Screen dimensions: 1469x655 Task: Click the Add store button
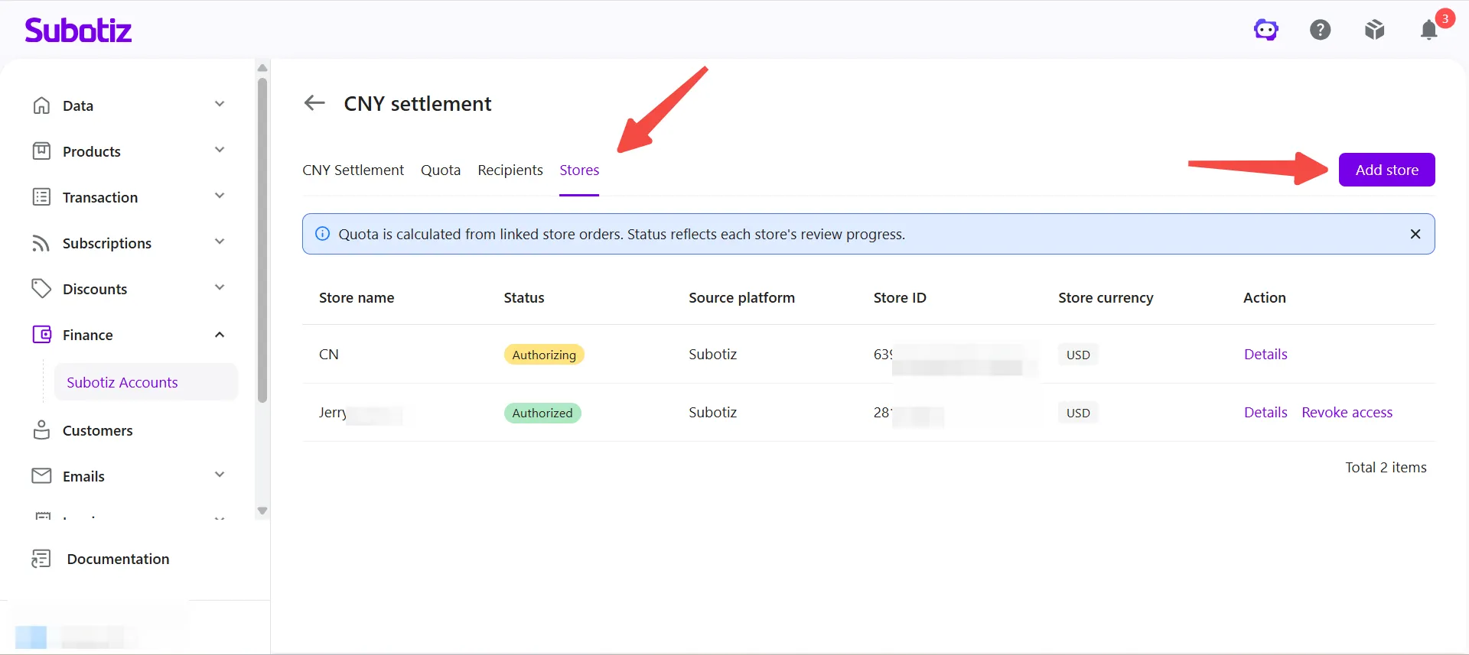point(1386,170)
